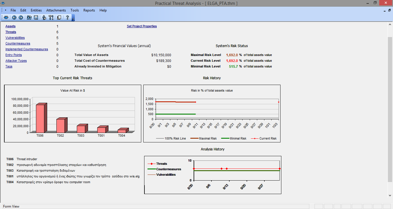The height and width of the screenshot is (209, 393).
Task: Open the File menu
Action: pos(13,10)
